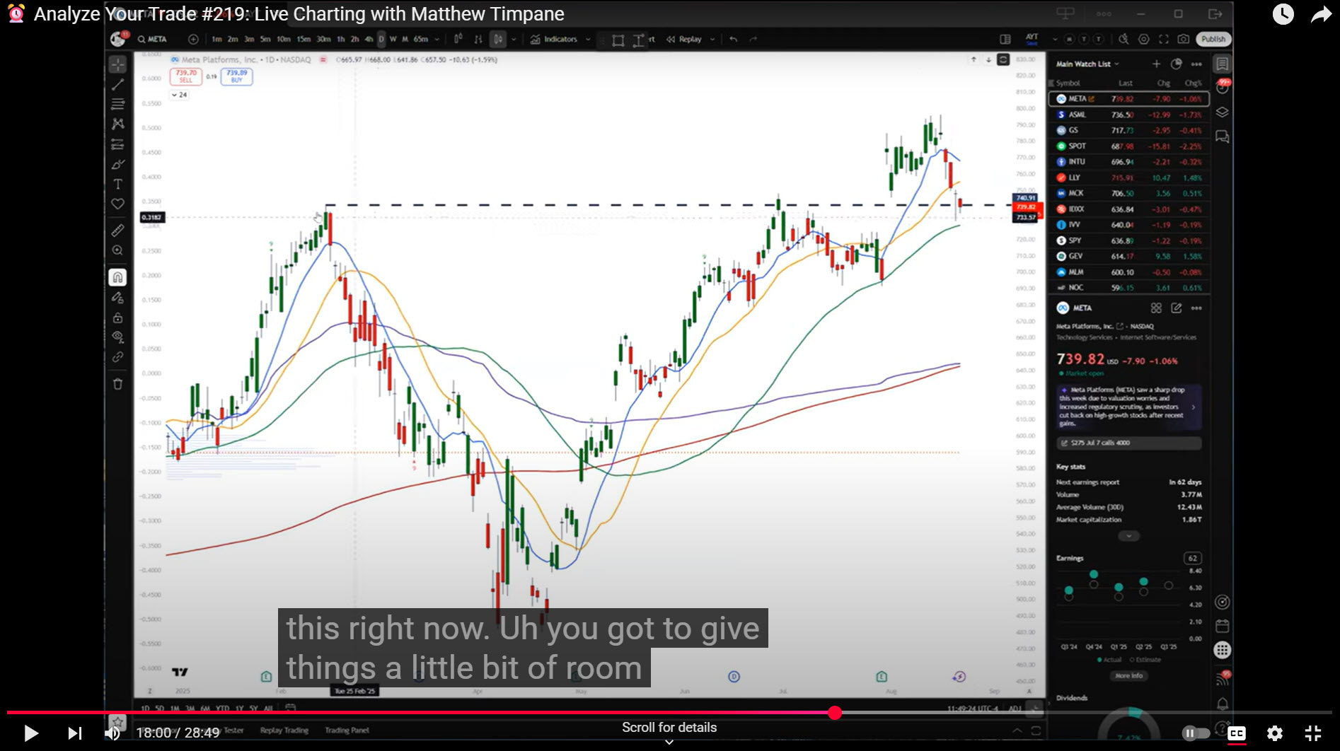Click the trash remove objects icon
Image resolution: width=1340 pixels, height=751 pixels.
coord(117,384)
